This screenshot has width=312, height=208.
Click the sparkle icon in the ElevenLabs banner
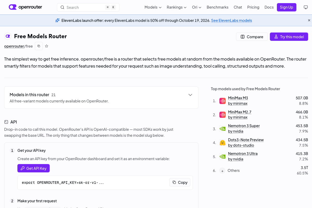[x=57, y=20]
